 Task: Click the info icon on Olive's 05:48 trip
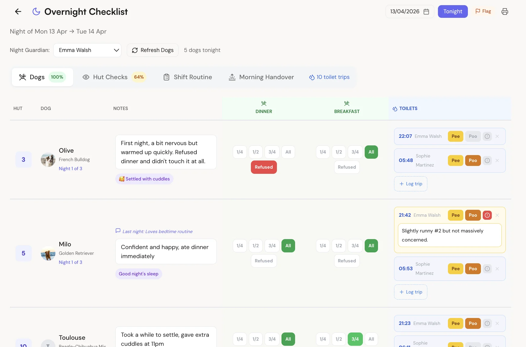point(487,161)
